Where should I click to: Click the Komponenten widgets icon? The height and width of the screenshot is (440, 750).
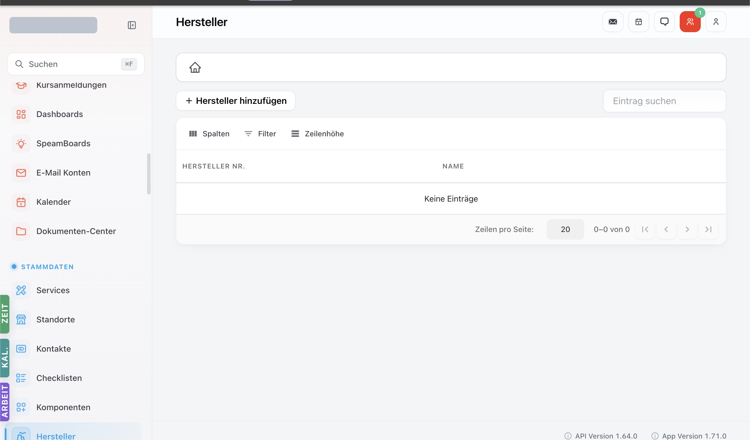21,407
